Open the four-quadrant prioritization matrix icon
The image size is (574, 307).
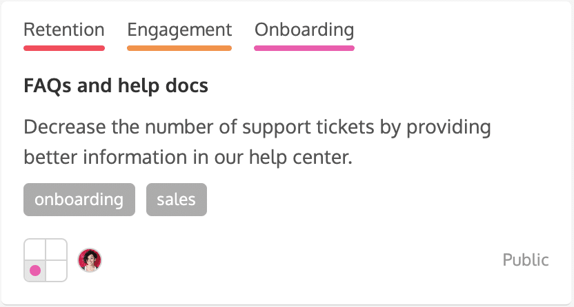46,260
